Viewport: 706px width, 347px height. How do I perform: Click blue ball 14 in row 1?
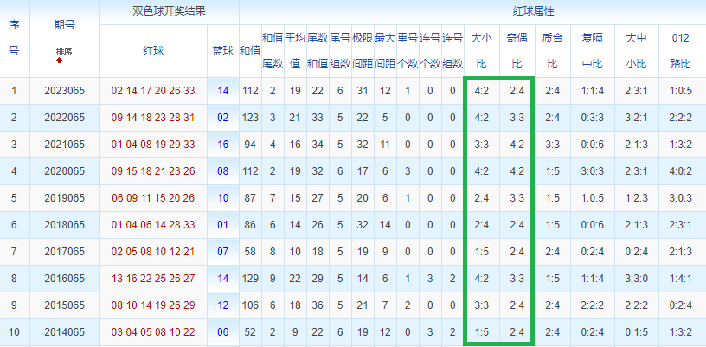(223, 91)
